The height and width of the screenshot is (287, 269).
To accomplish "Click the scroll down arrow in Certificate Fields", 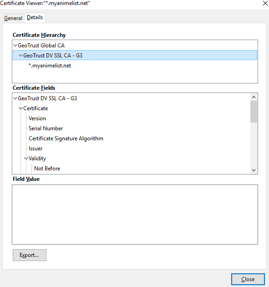I will [x=254, y=170].
